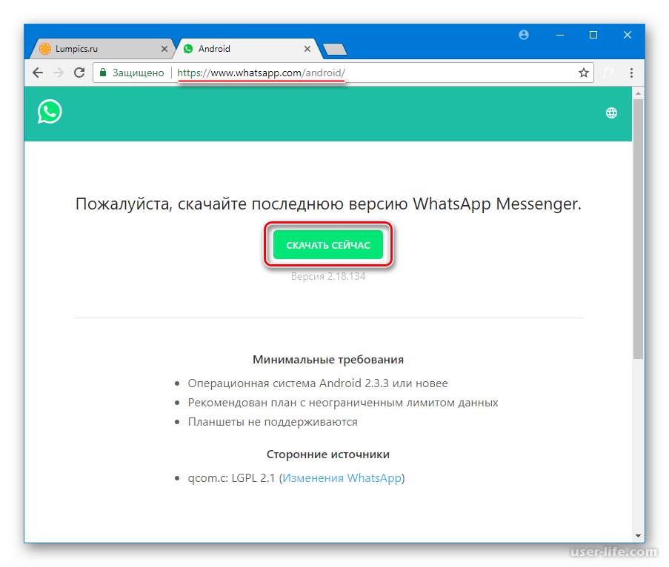Click the browser back arrow
669x567 pixels.
[x=38, y=73]
